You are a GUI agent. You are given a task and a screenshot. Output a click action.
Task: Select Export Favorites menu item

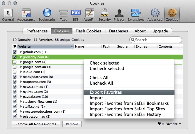pos(129,92)
